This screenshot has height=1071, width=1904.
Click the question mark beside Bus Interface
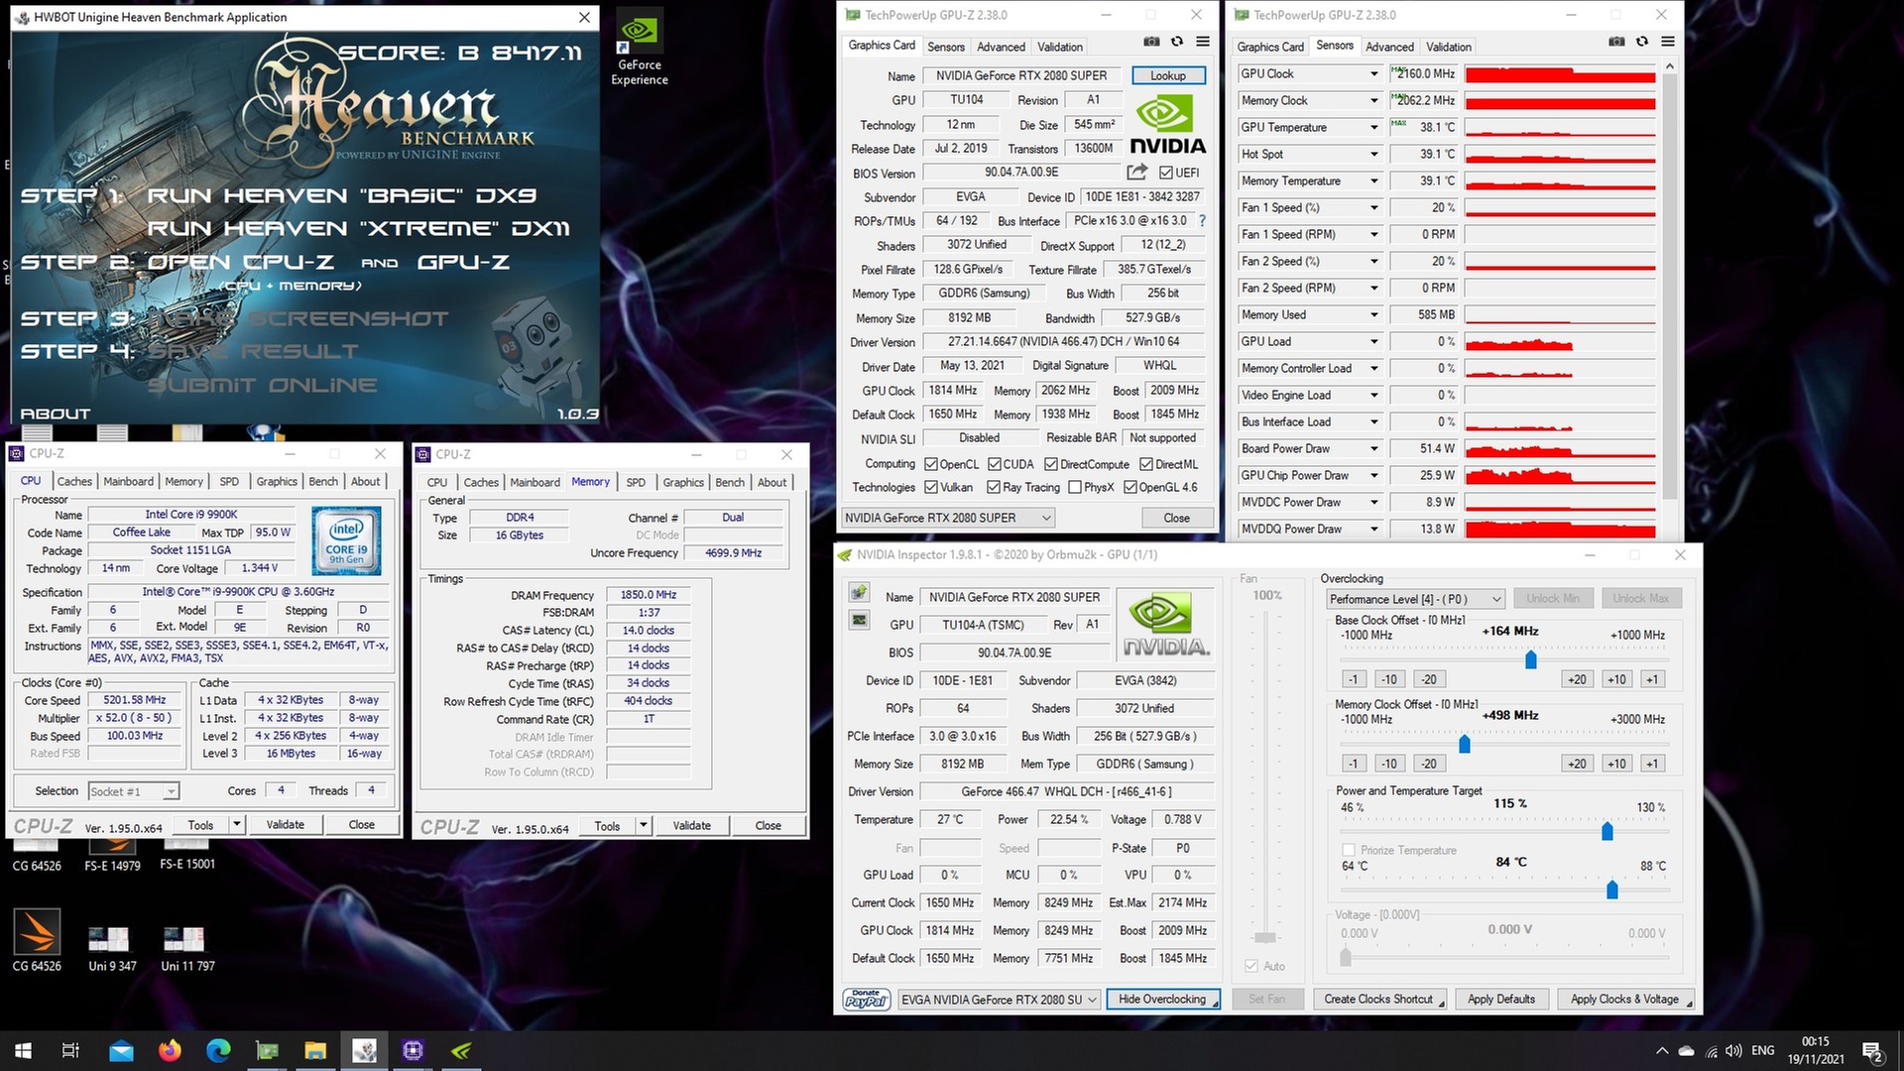coord(1202,220)
